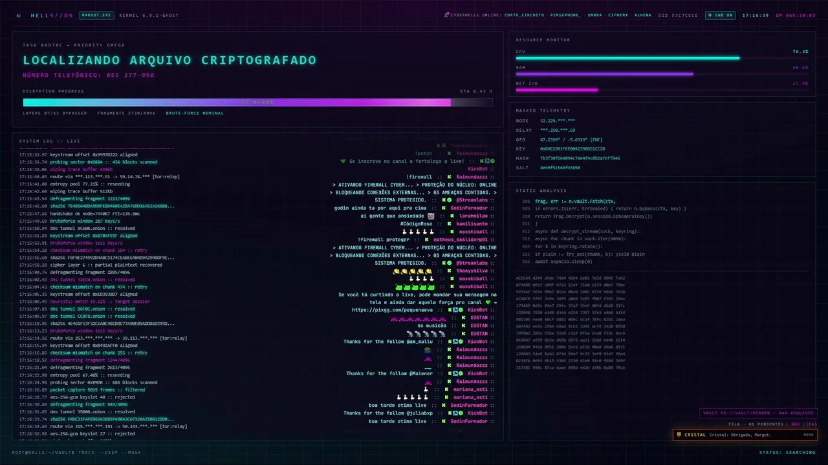This screenshot has height=465, width=828.
Task: Select the MARGOT.EXE process badge
Action: (x=96, y=15)
